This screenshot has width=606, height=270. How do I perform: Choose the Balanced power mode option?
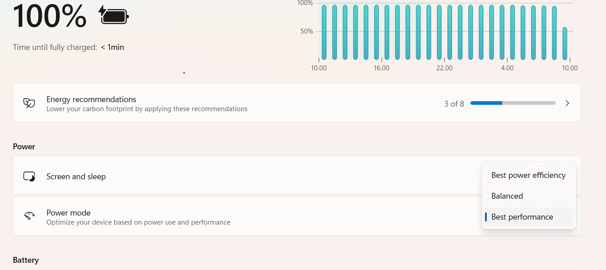point(507,196)
